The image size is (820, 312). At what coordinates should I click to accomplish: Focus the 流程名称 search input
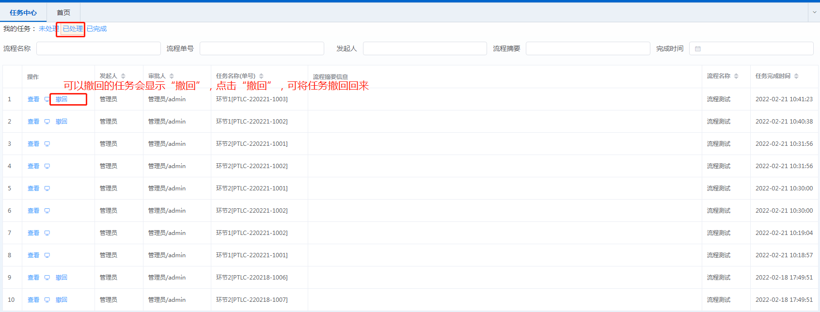pyautogui.click(x=98, y=48)
